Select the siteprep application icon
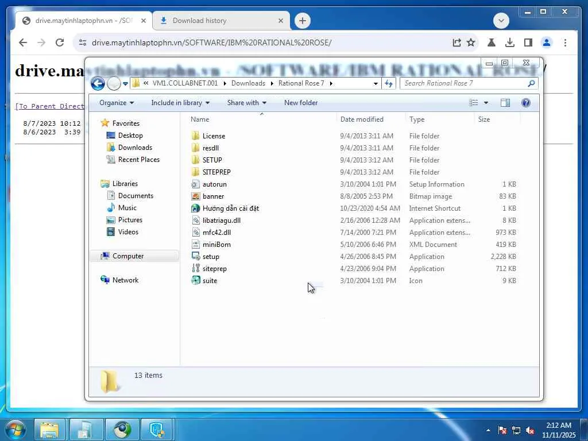This screenshot has width=588, height=441. (x=195, y=269)
